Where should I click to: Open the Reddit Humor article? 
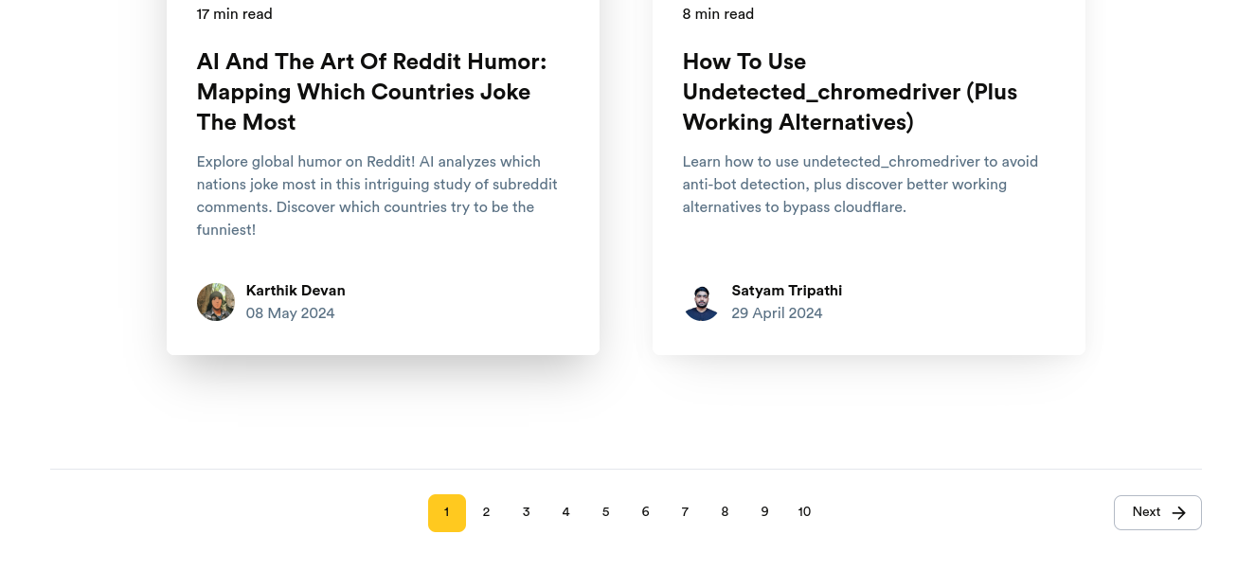(x=371, y=92)
